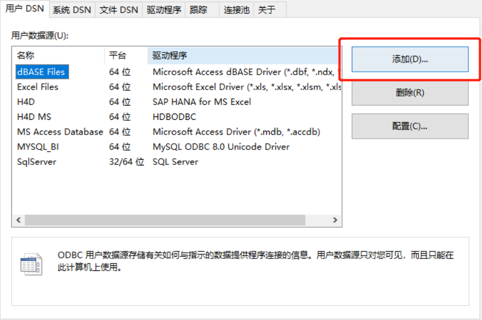Click the MySQL ODBC 8.0 Unicode Driver cell
Viewport: 482px width, 320px height.
pyautogui.click(x=221, y=147)
